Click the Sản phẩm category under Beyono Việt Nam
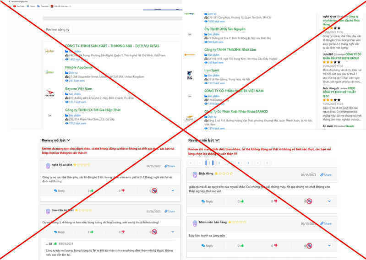 pyautogui.click(x=75, y=94)
